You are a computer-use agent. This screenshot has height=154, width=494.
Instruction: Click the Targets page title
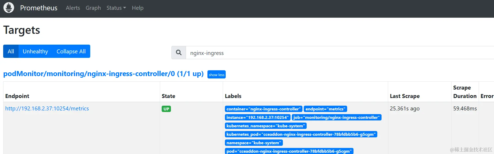click(x=21, y=30)
